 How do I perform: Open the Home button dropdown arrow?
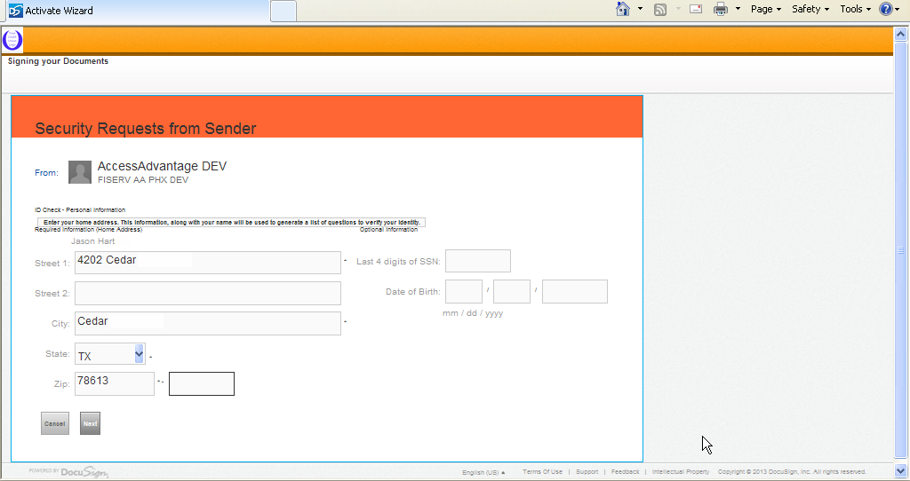640,9
